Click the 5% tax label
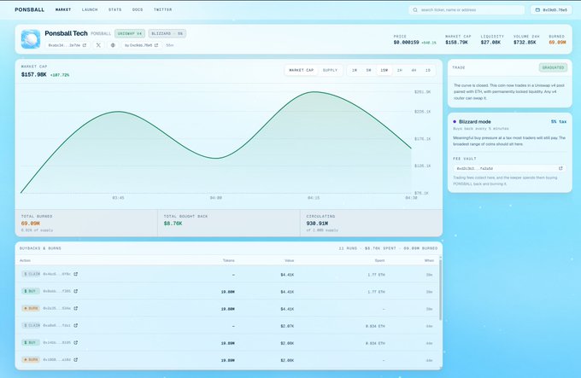581x378 pixels. (559, 122)
